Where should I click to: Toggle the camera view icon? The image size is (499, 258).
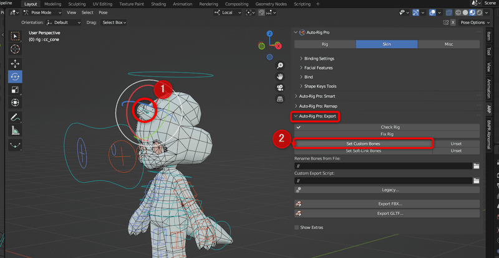pos(280,88)
